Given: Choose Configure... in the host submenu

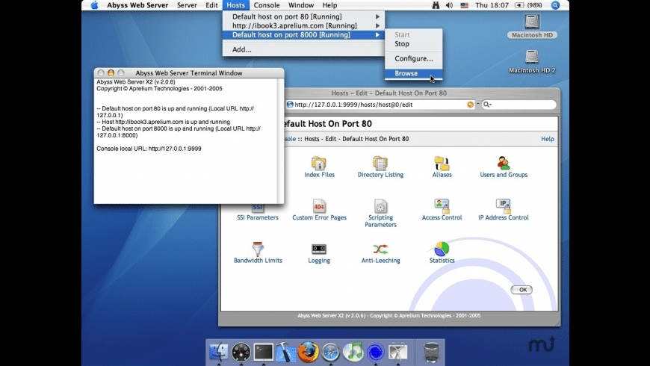Looking at the screenshot, I should click(413, 58).
